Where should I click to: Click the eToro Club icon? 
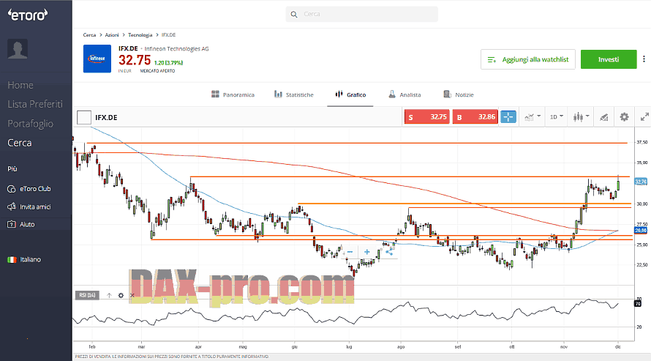tap(12, 189)
